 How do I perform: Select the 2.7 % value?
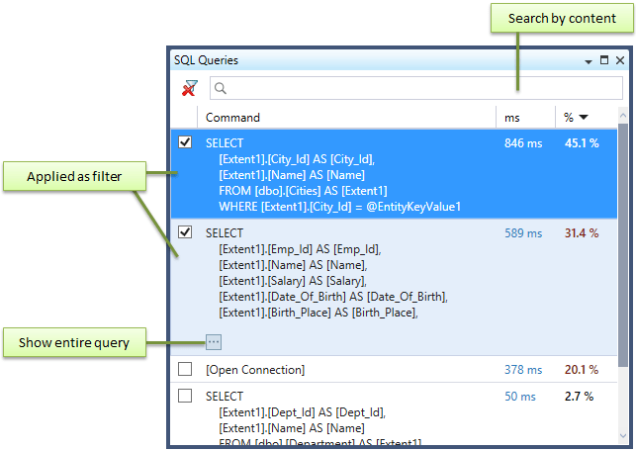click(579, 397)
